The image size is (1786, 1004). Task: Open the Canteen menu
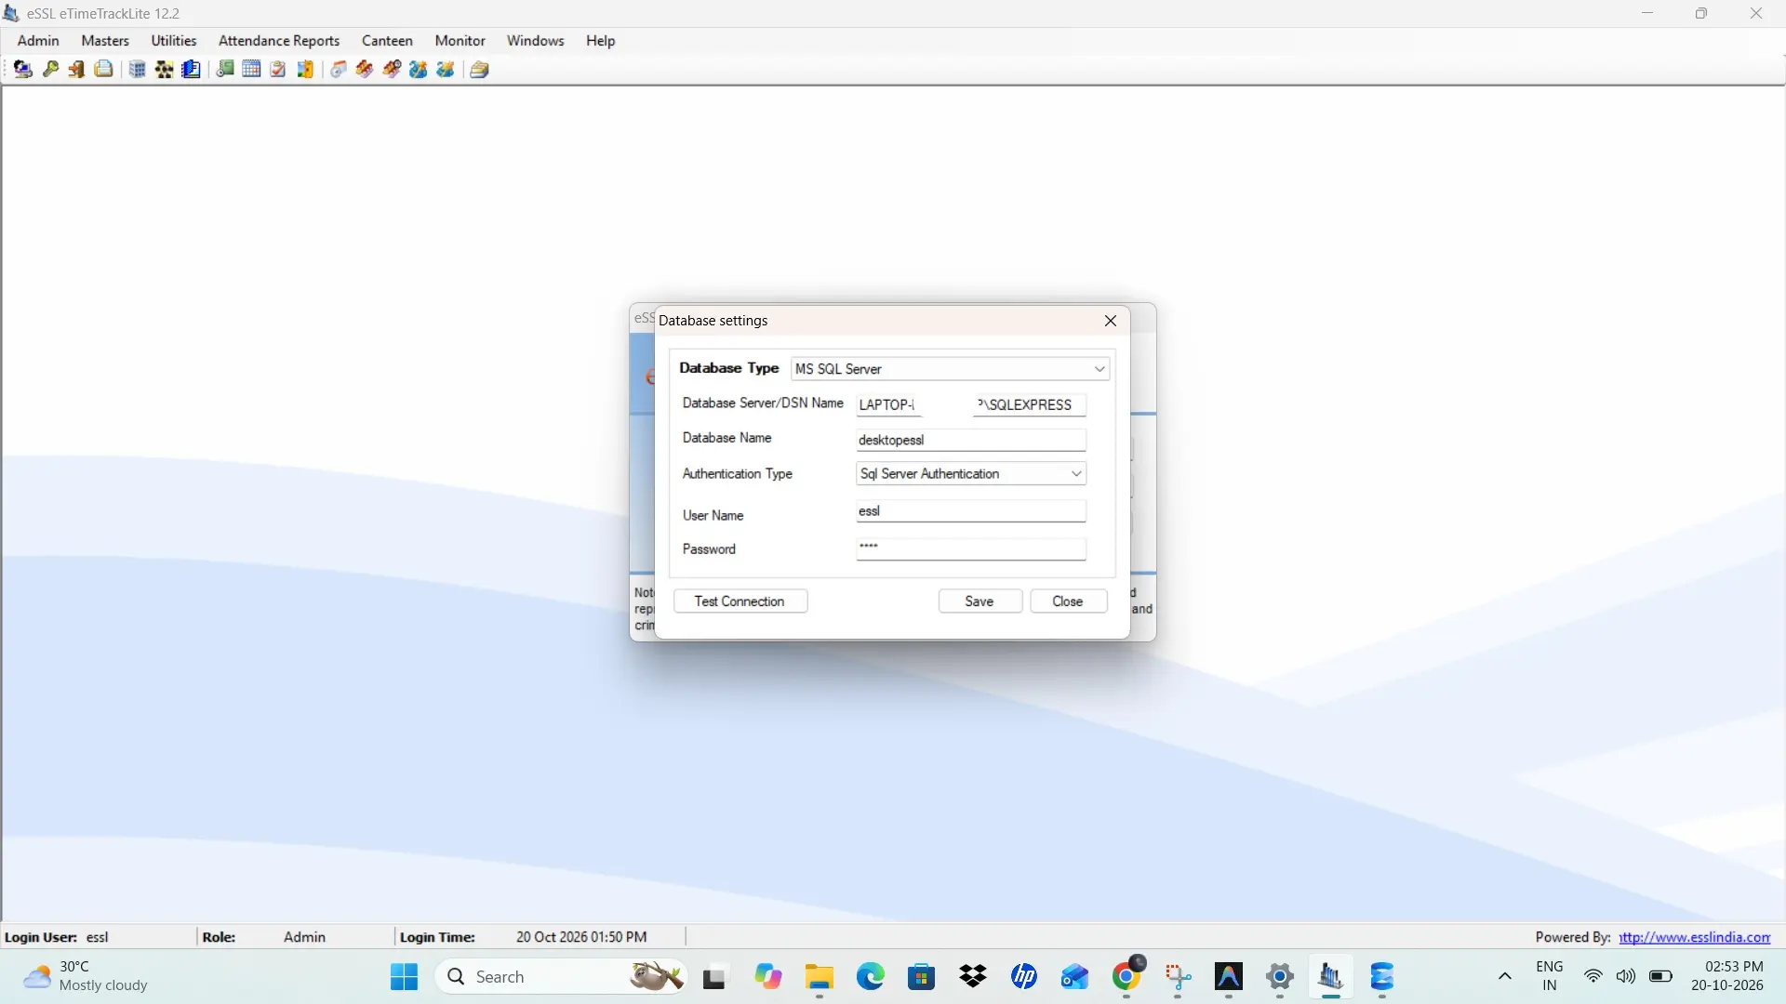point(387,41)
